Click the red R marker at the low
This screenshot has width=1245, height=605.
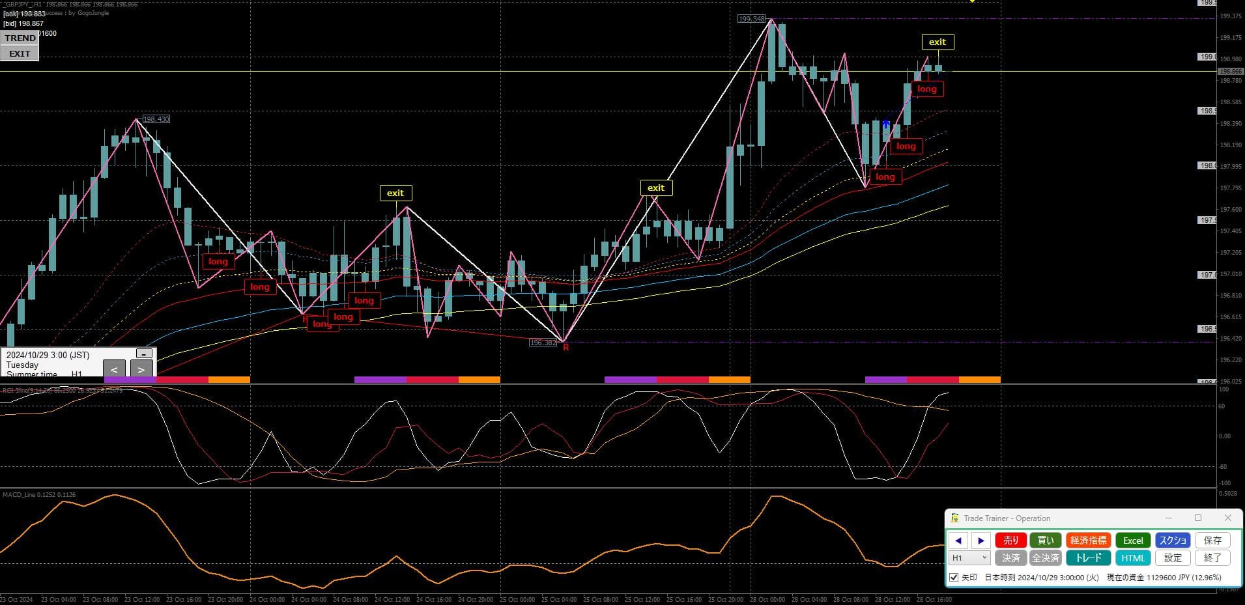tap(565, 348)
